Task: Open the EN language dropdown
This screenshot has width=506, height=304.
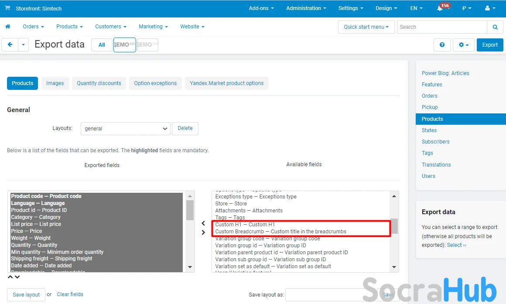Action: (x=416, y=8)
